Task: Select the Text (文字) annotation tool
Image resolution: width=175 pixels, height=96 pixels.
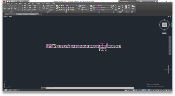Action: (43, 7)
